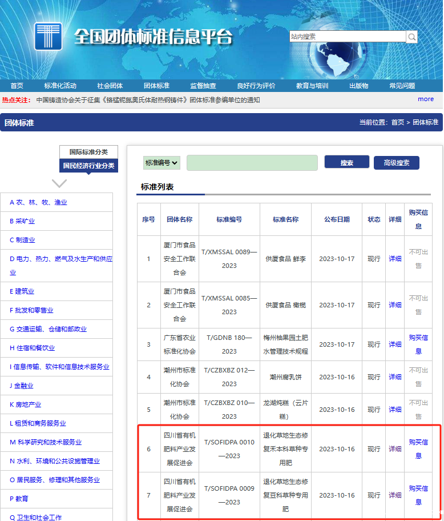Click the more link for announcements
Screen dimensions: 444x521
tap(425, 99)
